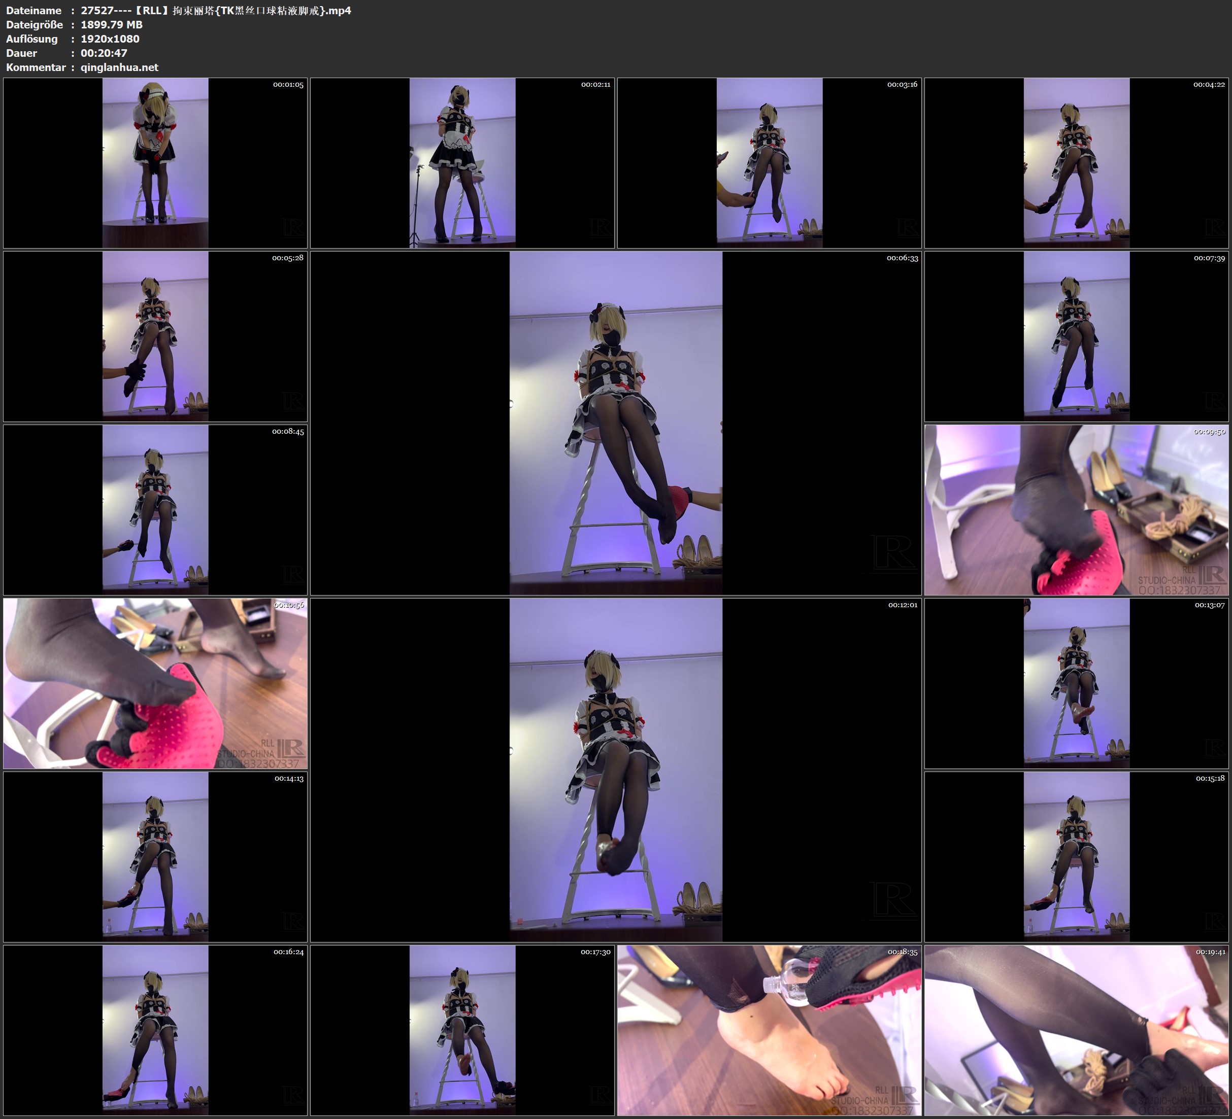
Task: Open the 00:08:45 thumbnail
Action: pyautogui.click(x=155, y=509)
